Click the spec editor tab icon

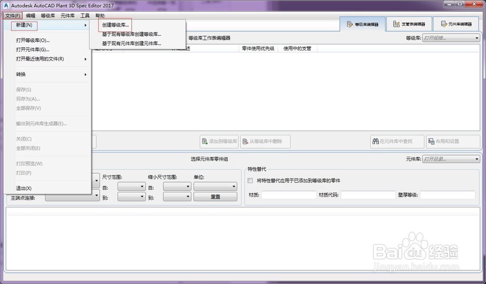coord(350,24)
